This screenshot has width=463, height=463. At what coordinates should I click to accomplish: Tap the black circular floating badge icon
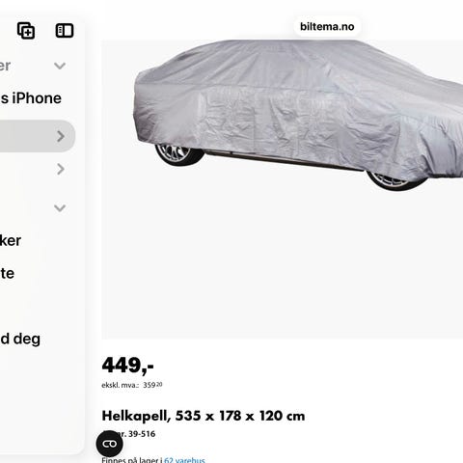109,444
